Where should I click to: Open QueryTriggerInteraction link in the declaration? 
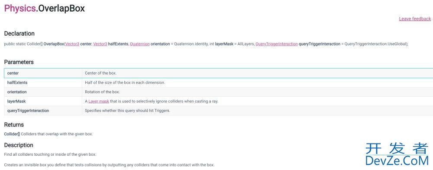pos(276,44)
